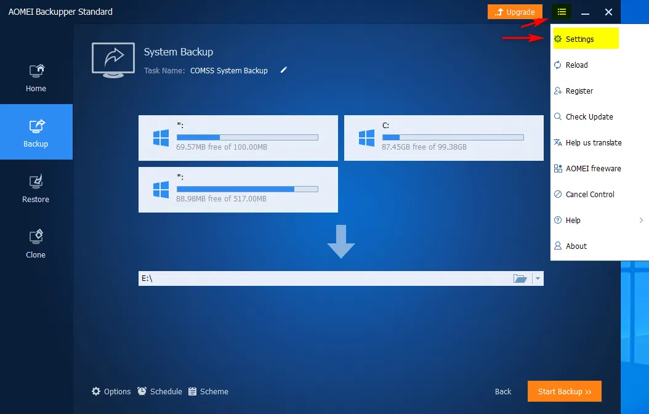Click the 517.00MB partition usage bar

pyautogui.click(x=248, y=189)
